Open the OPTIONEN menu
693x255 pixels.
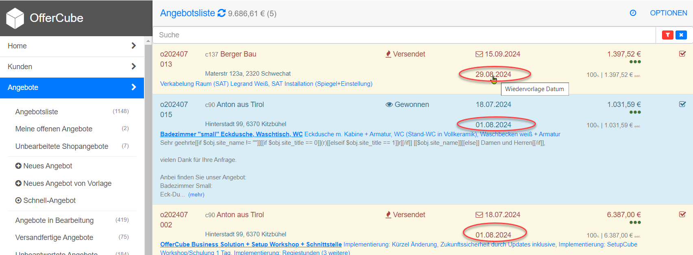668,13
